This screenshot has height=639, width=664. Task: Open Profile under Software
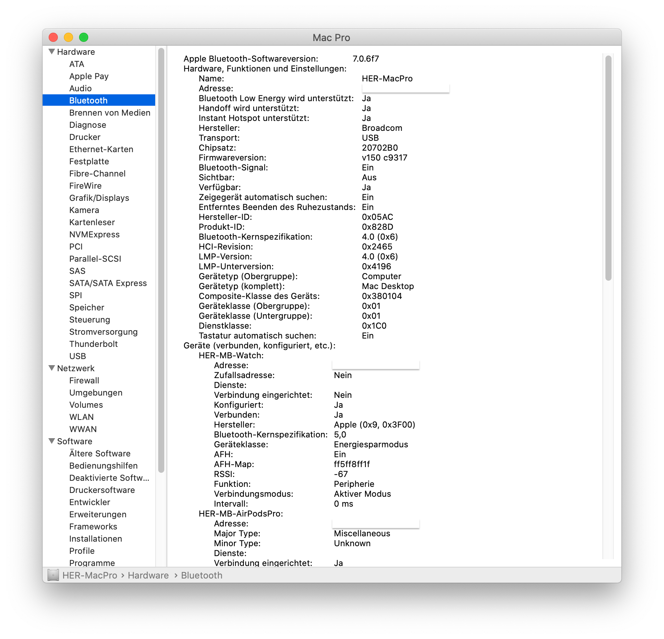(82, 551)
